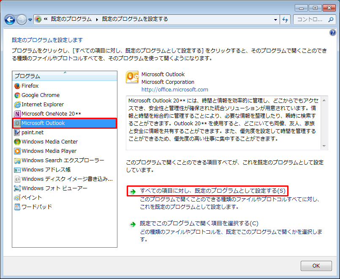340x279 pixels.
Task: Click 既定のプログラム breadcrumb
Action: (71, 19)
